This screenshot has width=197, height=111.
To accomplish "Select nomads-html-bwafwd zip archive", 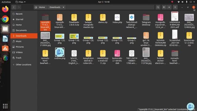I will (x=45, y=57).
